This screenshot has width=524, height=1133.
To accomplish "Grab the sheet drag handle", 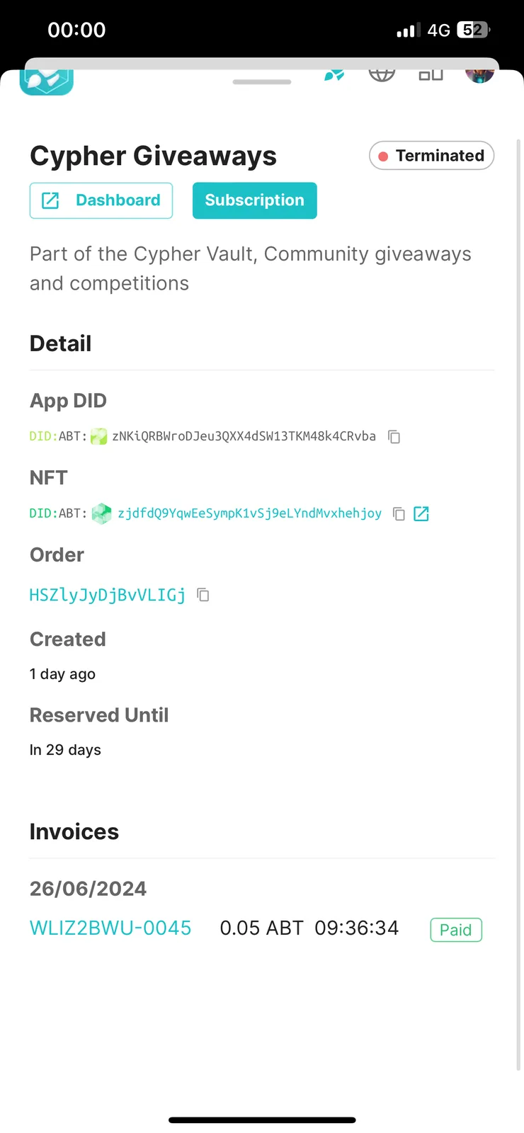I will click(262, 82).
